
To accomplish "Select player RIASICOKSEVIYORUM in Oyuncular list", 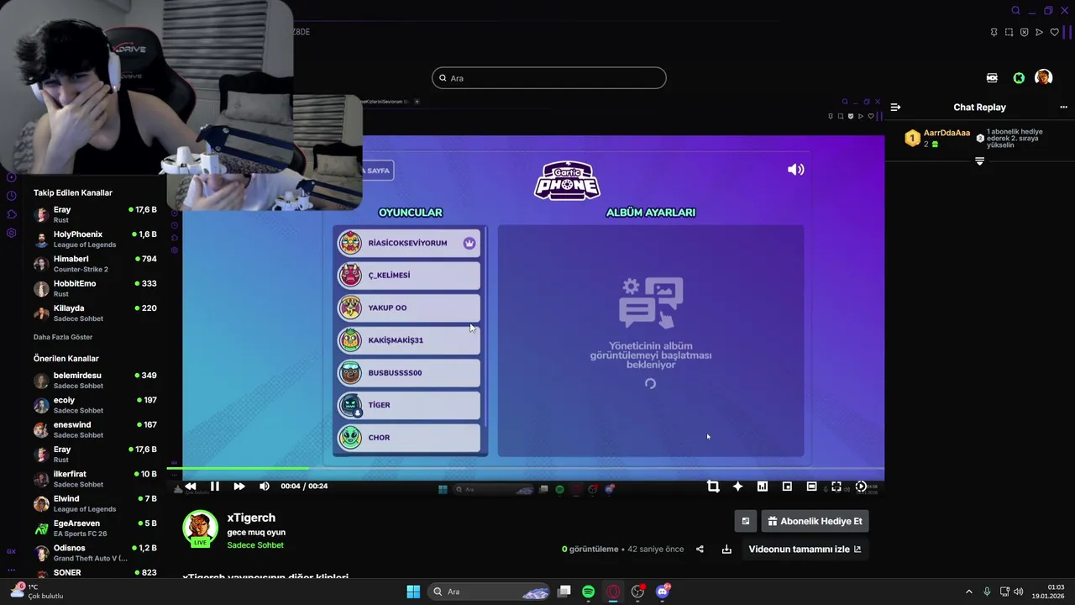I will coord(409,243).
